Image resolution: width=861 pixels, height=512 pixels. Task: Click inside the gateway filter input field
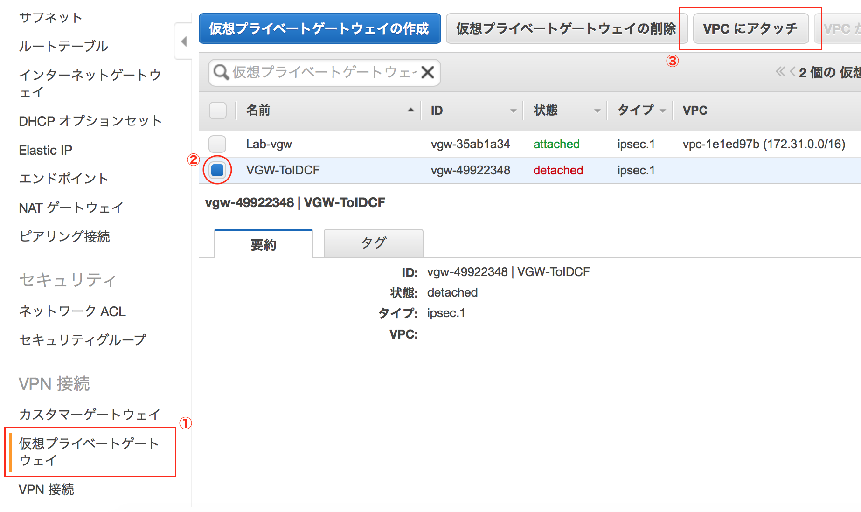coord(322,73)
